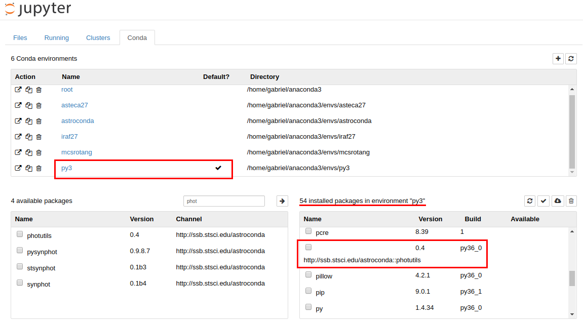Tick the photutils available package checkbox

tap(20, 234)
